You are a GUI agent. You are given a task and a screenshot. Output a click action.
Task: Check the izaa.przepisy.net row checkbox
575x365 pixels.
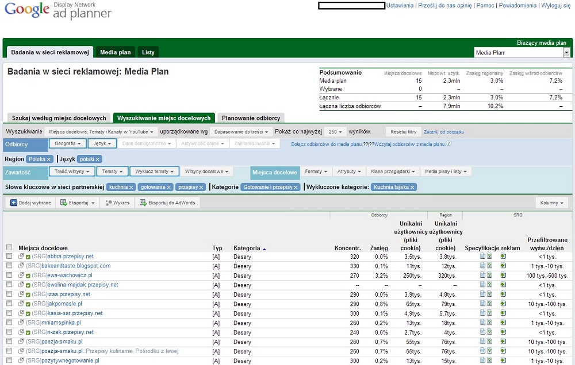click(9, 294)
